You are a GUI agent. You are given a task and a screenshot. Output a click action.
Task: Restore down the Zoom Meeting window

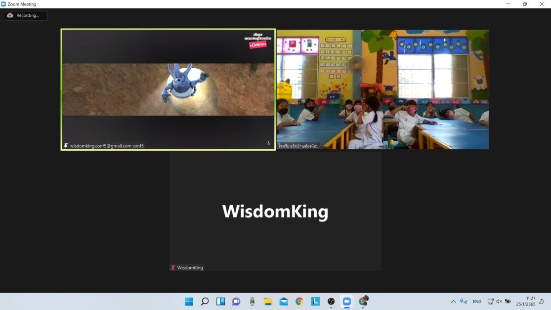[x=525, y=4]
